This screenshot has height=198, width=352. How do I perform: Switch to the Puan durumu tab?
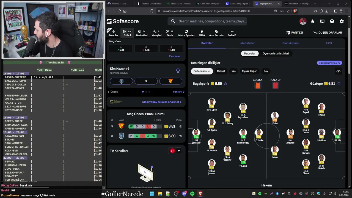(290, 43)
